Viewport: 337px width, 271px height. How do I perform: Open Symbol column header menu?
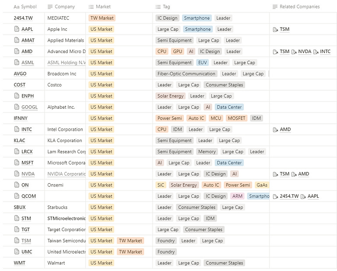(x=25, y=7)
